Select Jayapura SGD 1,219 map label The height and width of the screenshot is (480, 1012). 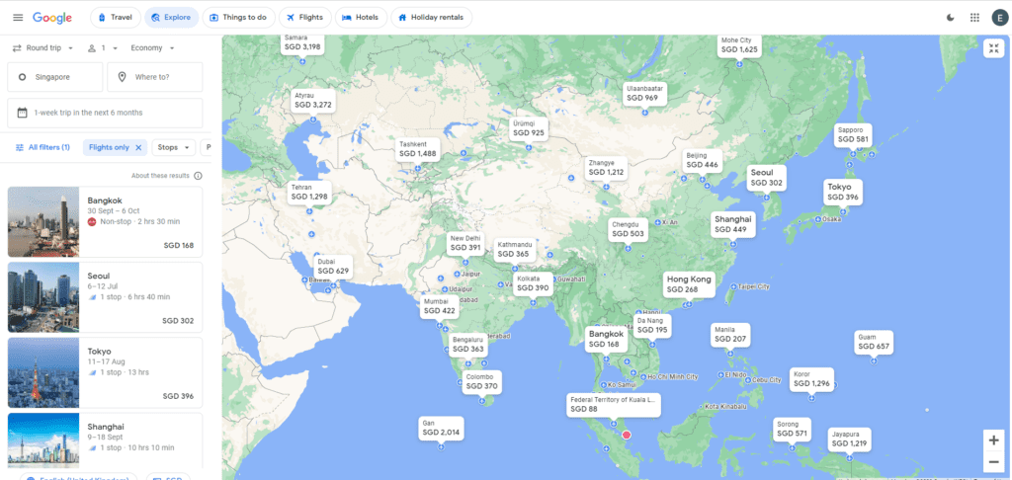pos(849,440)
